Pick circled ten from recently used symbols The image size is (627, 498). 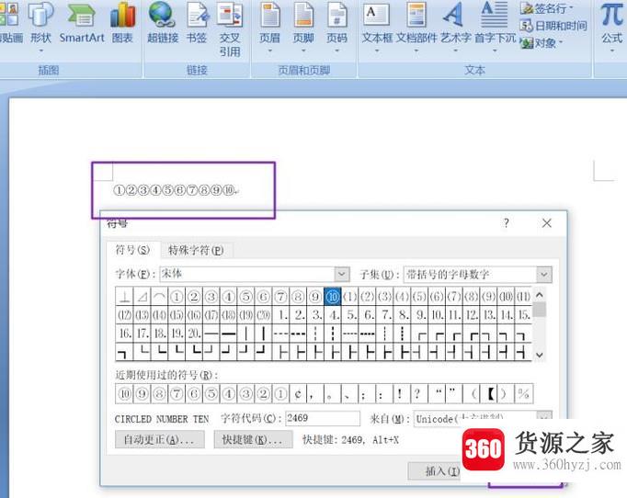tap(125, 394)
